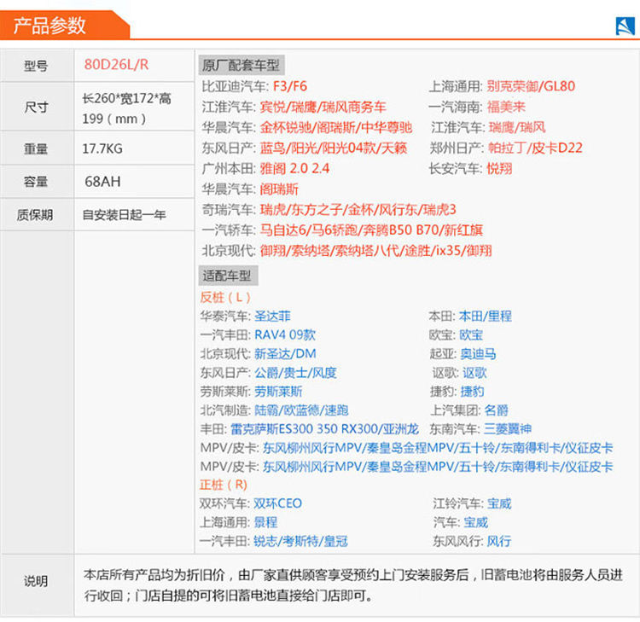Click 别克荣御/GL80 under 上海通用
Screen dimensions: 640x622
click(x=531, y=86)
